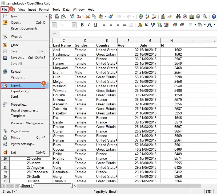
Task: Add a decimal place icon
Action: click(160, 25)
